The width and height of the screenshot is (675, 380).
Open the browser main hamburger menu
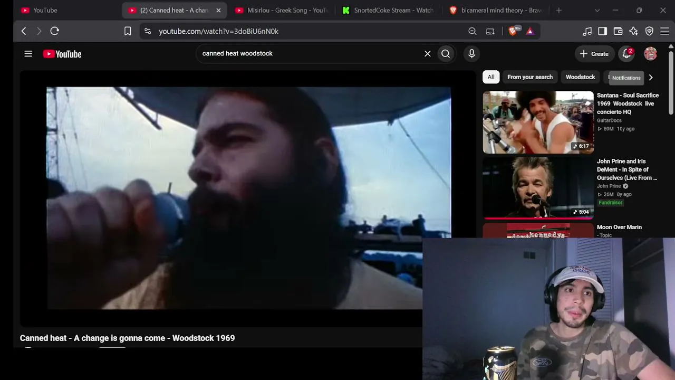(664, 31)
